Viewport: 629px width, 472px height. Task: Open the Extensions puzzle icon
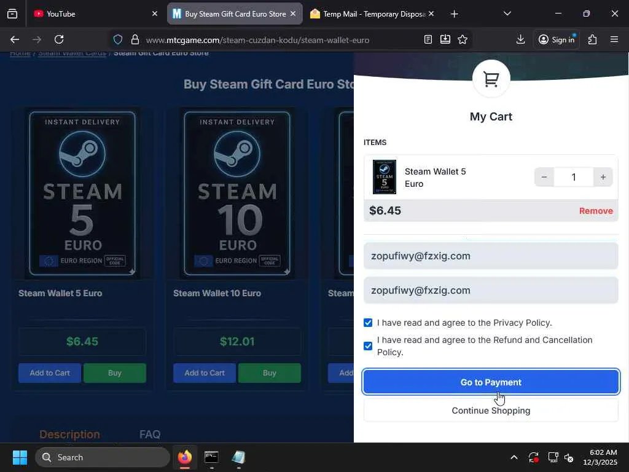(x=593, y=39)
